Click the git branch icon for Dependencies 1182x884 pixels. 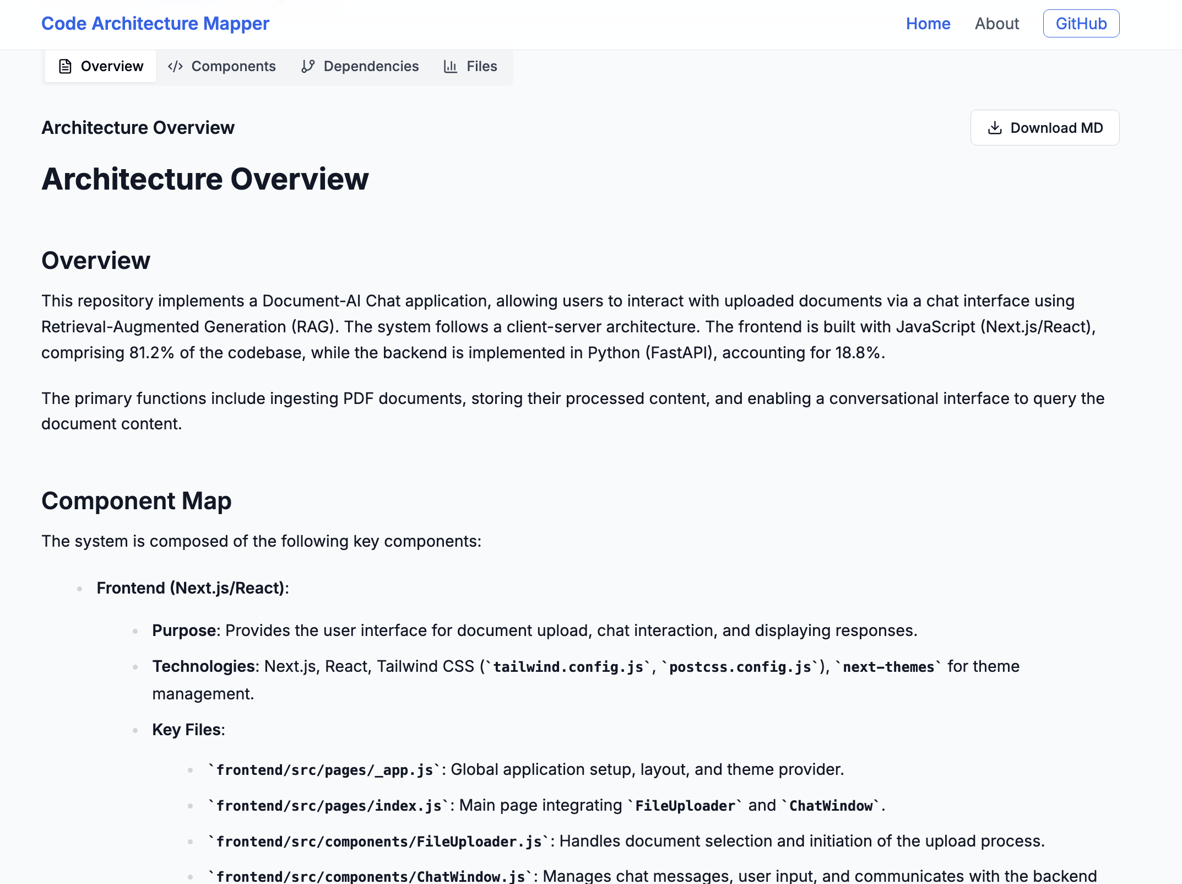[308, 66]
